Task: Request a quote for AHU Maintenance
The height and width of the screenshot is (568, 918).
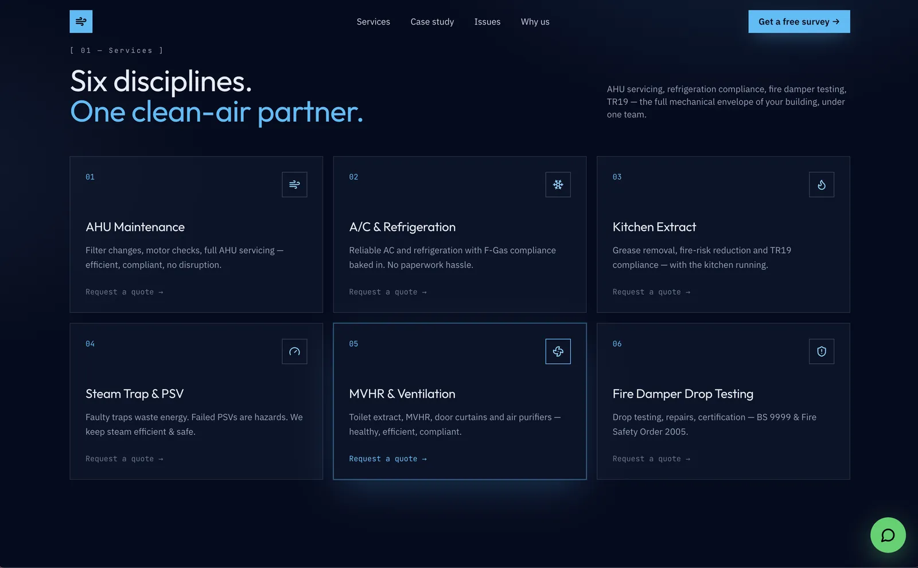Action: coord(125,292)
